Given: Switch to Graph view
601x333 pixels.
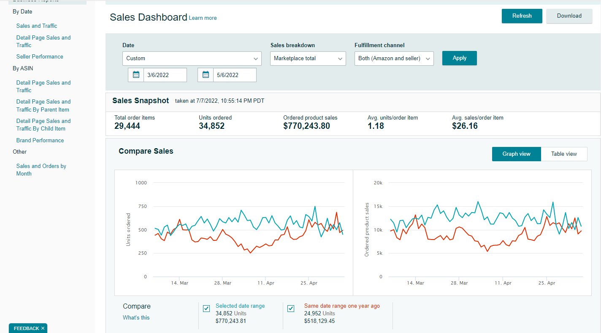Looking at the screenshot, I should [516, 154].
